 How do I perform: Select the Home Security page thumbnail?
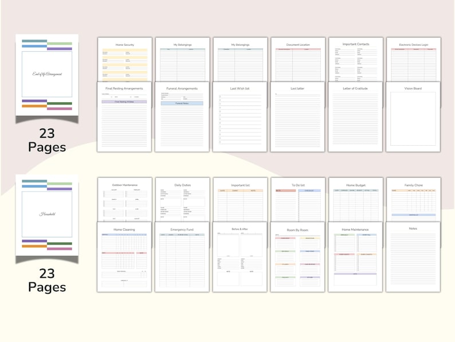click(x=125, y=59)
